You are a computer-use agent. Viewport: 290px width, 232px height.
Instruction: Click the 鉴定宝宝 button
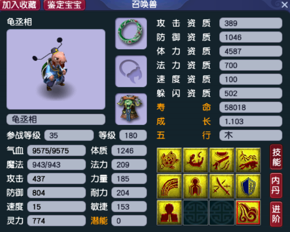[x=64, y=5]
